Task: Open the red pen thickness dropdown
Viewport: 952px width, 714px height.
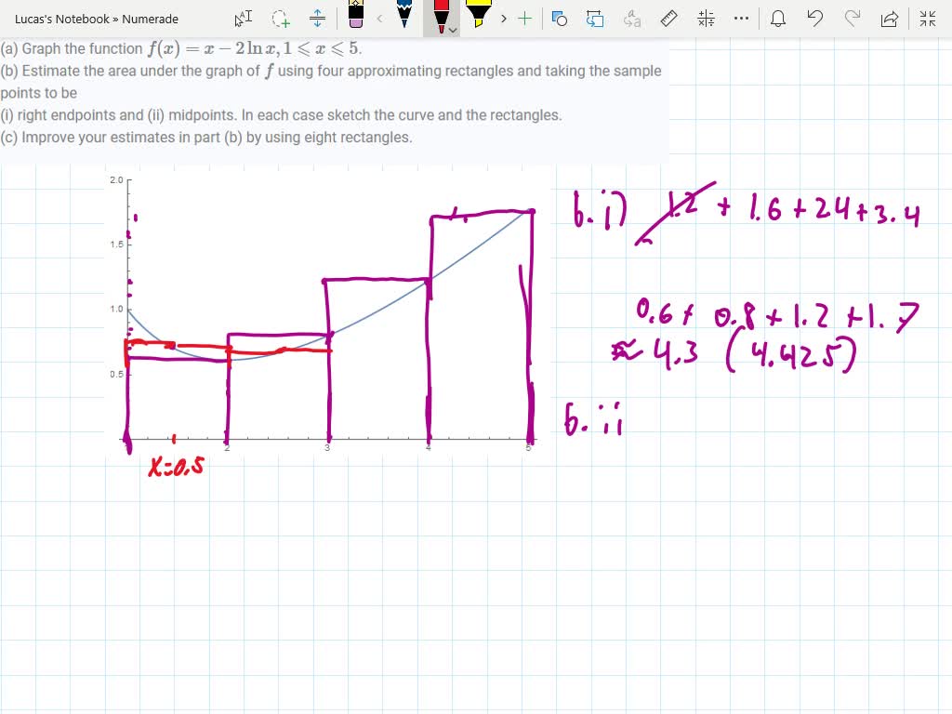Action: (451, 31)
